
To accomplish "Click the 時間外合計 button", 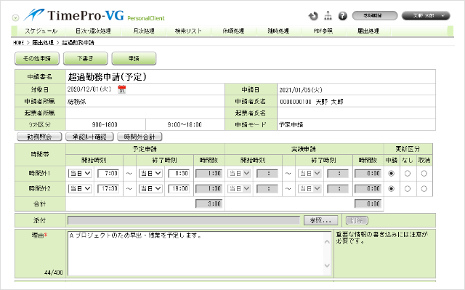I will pos(139,137).
